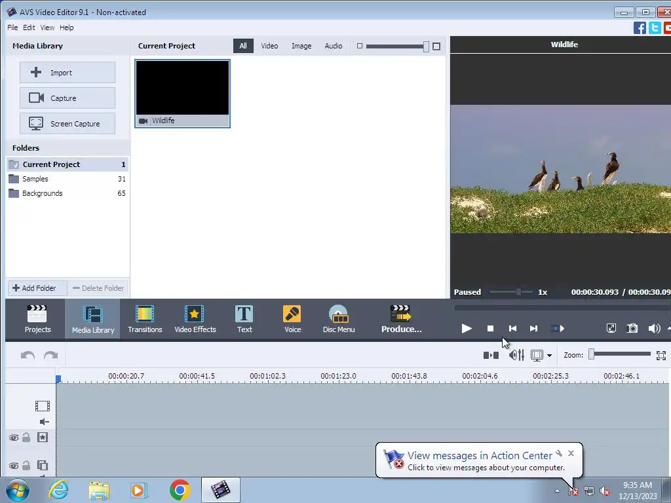Select the Samples folder
This screenshot has height=503, width=671.
click(67, 179)
